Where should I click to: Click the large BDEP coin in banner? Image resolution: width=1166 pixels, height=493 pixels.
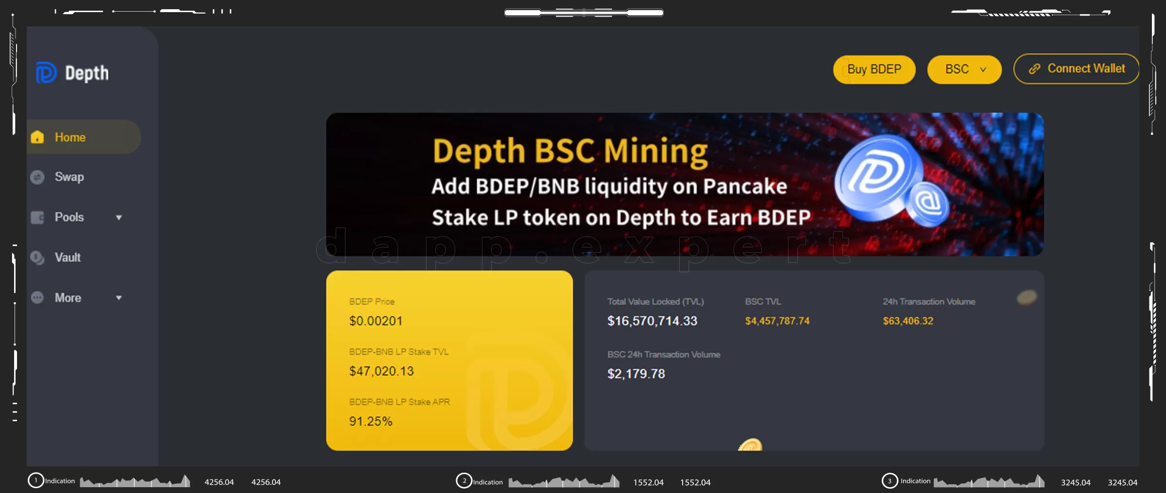(878, 178)
